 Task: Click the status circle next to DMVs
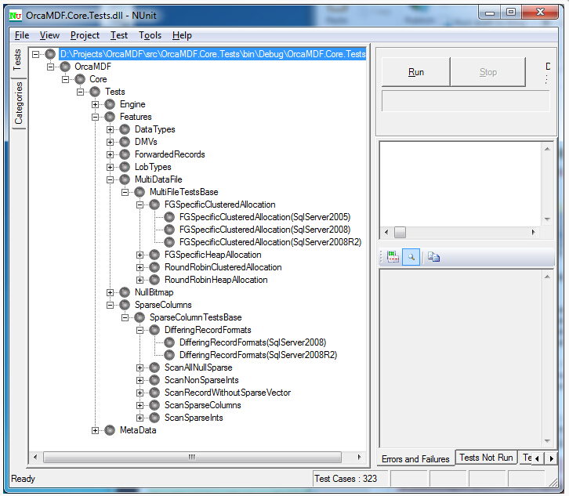coord(125,142)
